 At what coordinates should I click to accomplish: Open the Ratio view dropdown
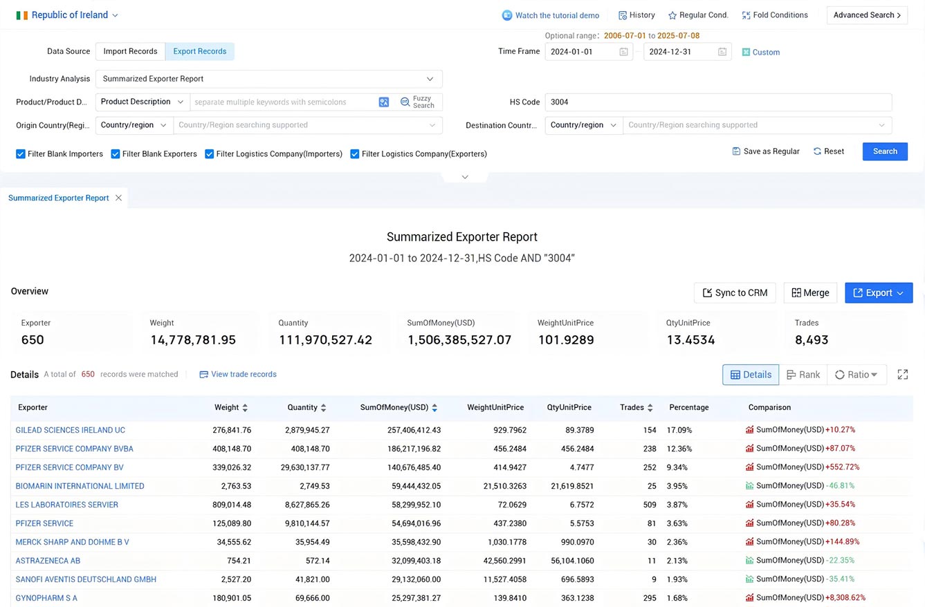(857, 375)
